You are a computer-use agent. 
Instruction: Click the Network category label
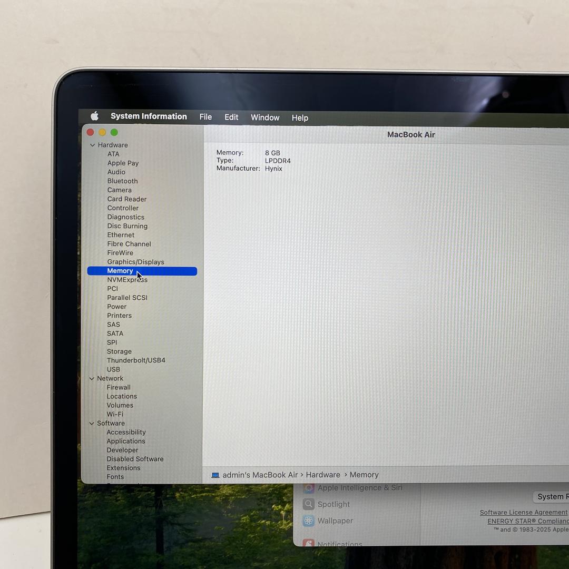coord(110,378)
